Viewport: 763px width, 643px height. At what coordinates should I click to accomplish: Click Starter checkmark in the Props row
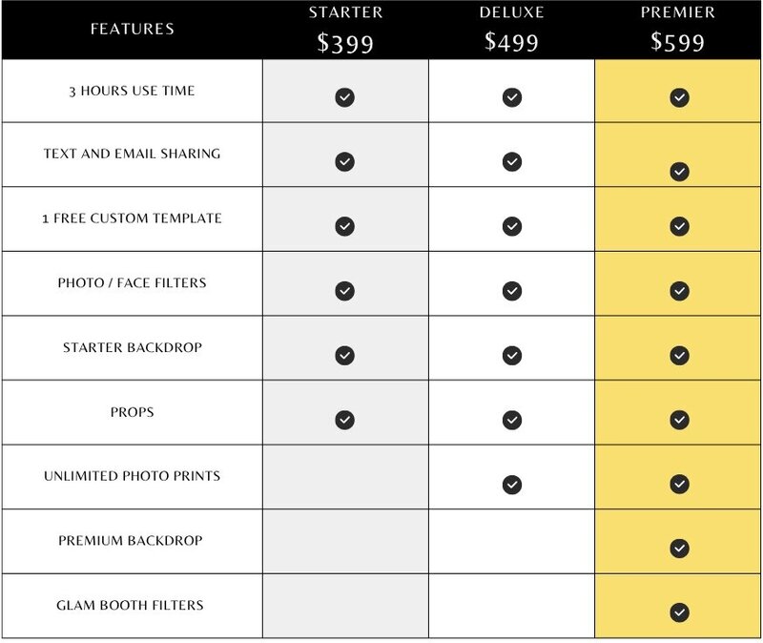(344, 420)
